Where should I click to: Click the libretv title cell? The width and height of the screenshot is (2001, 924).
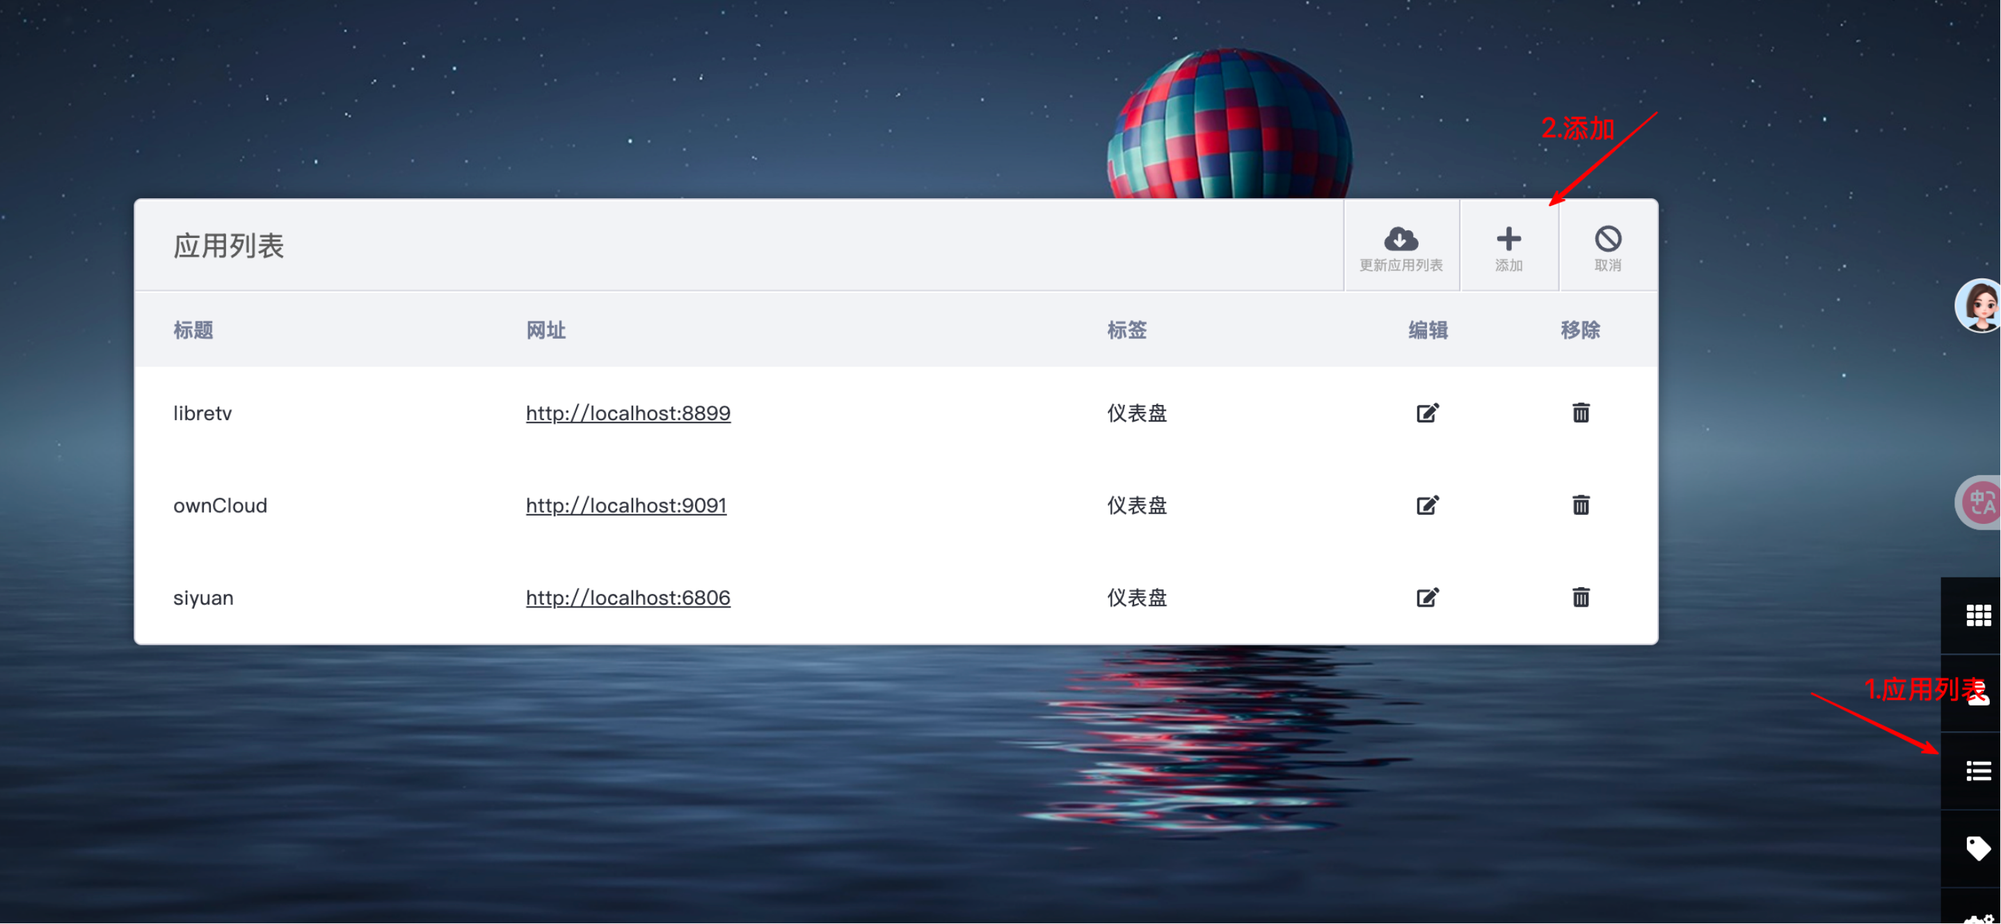(202, 413)
